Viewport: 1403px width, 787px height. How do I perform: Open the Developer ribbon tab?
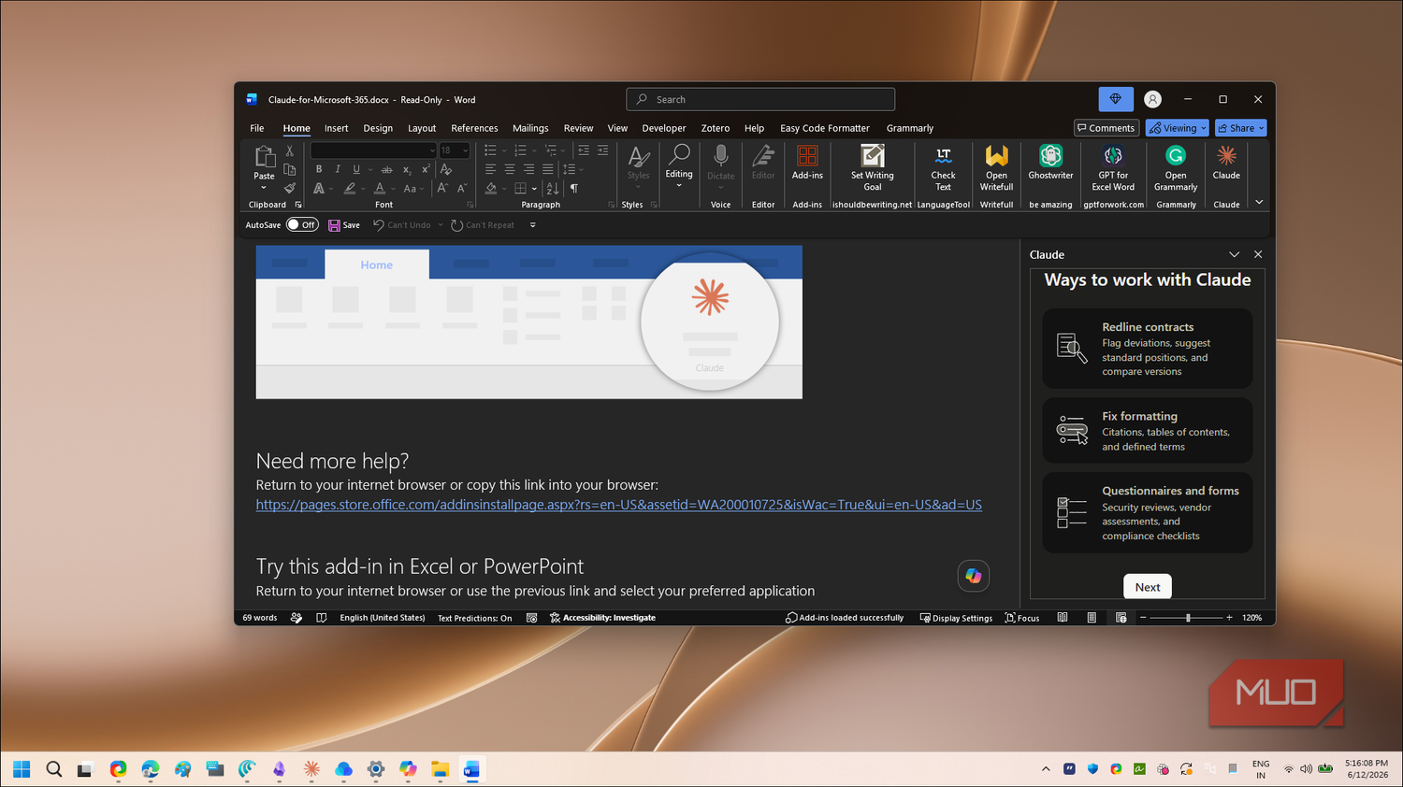664,128
